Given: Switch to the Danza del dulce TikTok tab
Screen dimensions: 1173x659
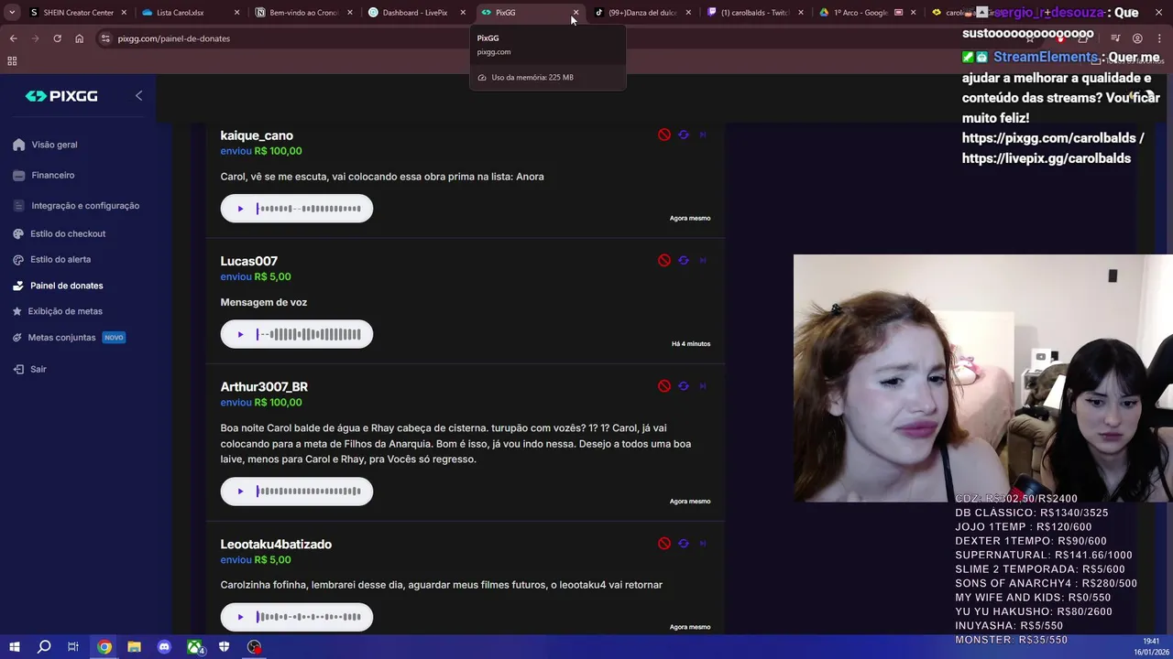Looking at the screenshot, I should click(641, 13).
